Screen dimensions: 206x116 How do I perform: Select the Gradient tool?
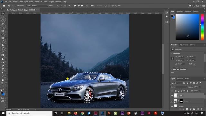(3, 55)
